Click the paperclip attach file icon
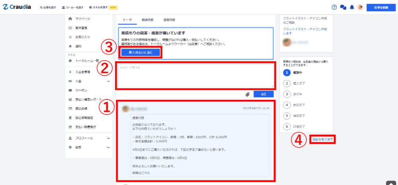This screenshot has height=185, width=398. pos(247,94)
